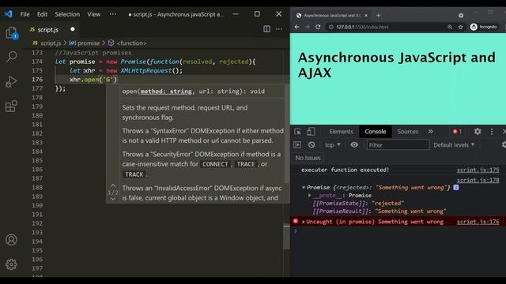Click the browser address bar
Viewport: 506px width, 284px height.
[385, 27]
